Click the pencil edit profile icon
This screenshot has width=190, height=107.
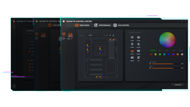click(x=107, y=36)
